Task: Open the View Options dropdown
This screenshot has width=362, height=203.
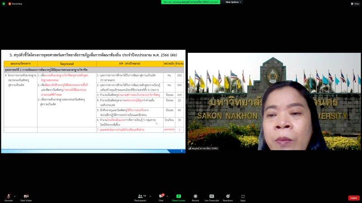Action: click(233, 2)
